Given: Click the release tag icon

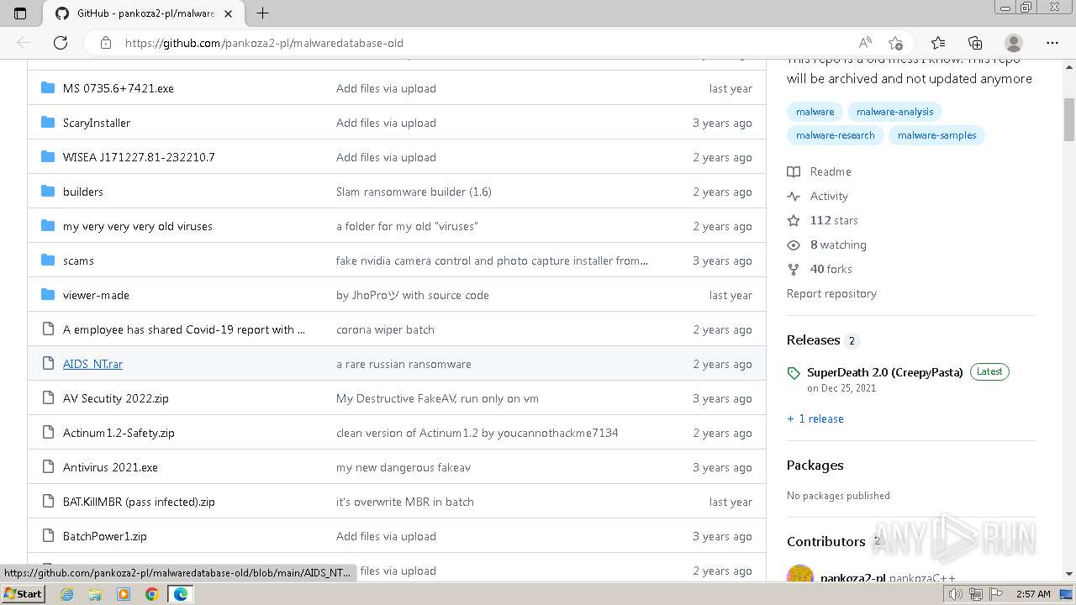Looking at the screenshot, I should point(794,373).
